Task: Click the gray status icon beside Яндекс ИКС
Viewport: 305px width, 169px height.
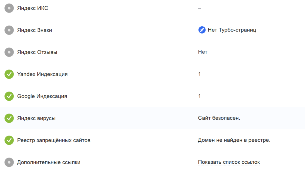Action: [9, 8]
